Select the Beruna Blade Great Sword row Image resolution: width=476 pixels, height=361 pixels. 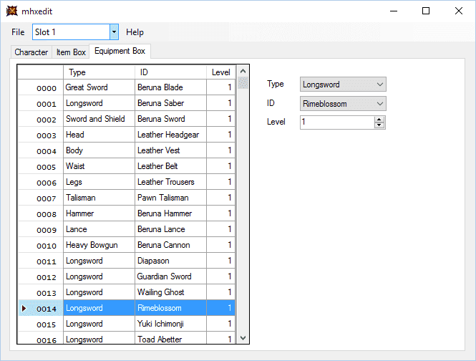[x=126, y=87]
